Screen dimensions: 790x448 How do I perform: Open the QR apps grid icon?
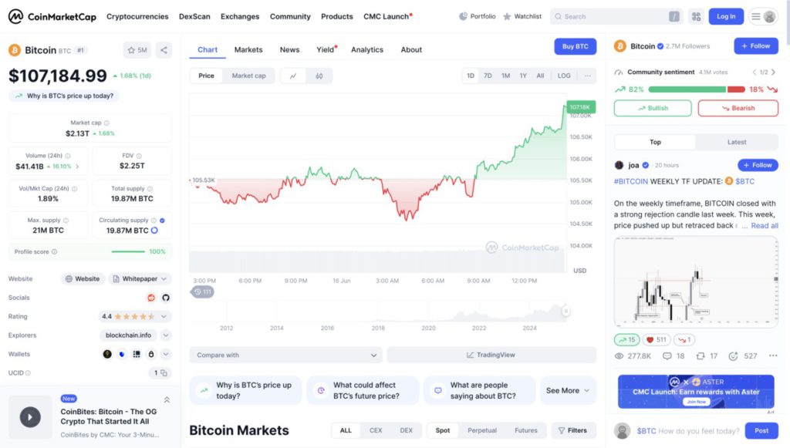697,17
